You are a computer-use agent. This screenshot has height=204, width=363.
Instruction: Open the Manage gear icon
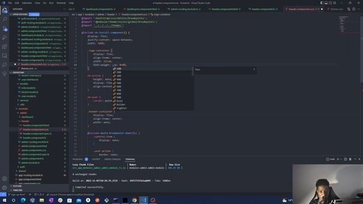tap(5, 188)
